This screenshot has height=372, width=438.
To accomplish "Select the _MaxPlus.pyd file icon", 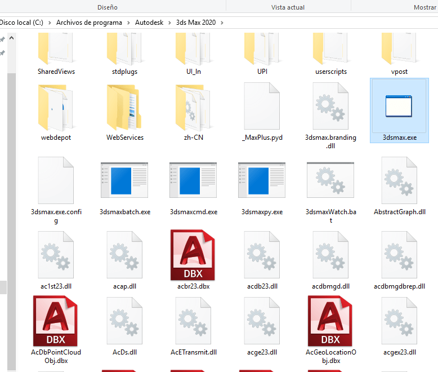I will point(262,106).
